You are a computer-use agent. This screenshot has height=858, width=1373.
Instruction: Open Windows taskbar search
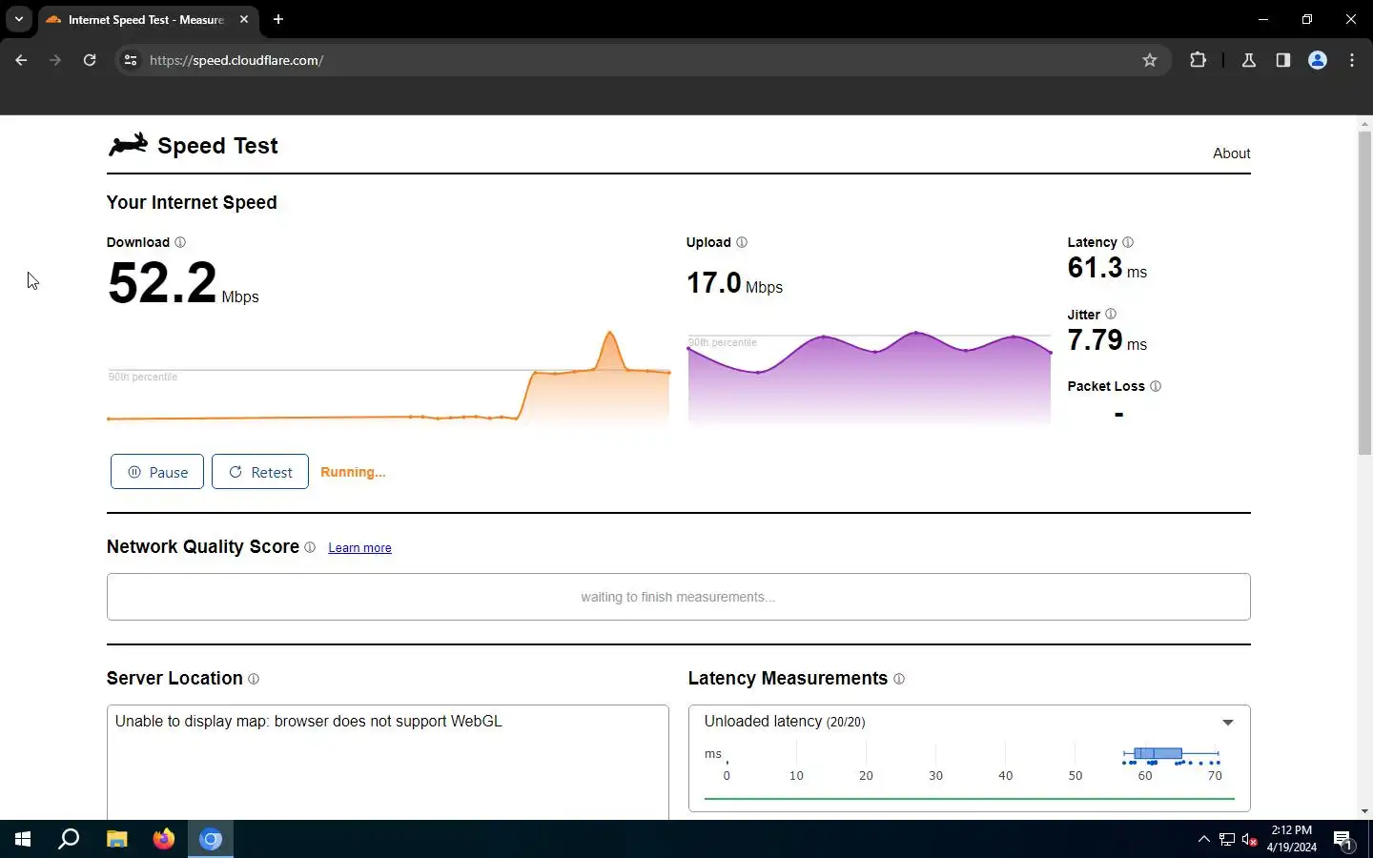pos(69,839)
